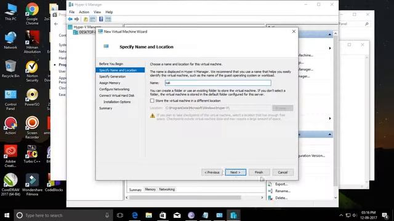Go to Connect Virtual Hard Disk step
This screenshot has width=394, height=221.
(x=116, y=96)
